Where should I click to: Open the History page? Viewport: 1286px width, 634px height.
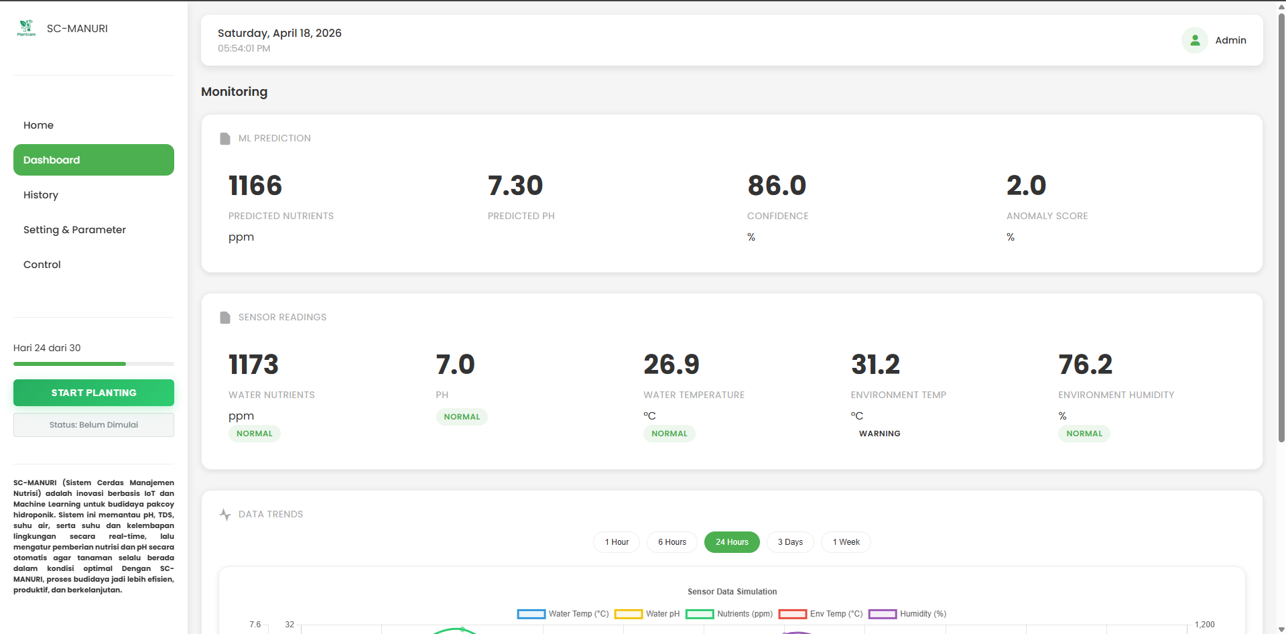(94, 194)
